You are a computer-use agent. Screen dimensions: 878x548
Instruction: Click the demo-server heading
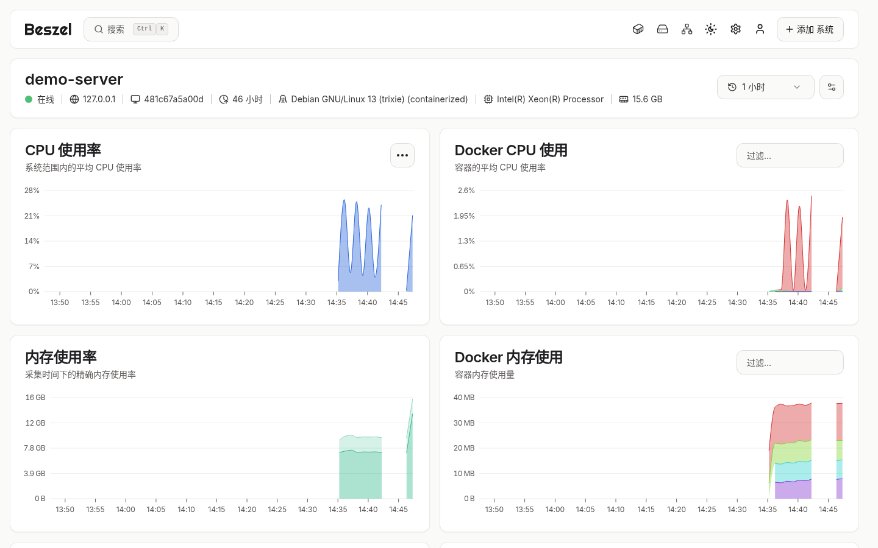pyautogui.click(x=74, y=79)
